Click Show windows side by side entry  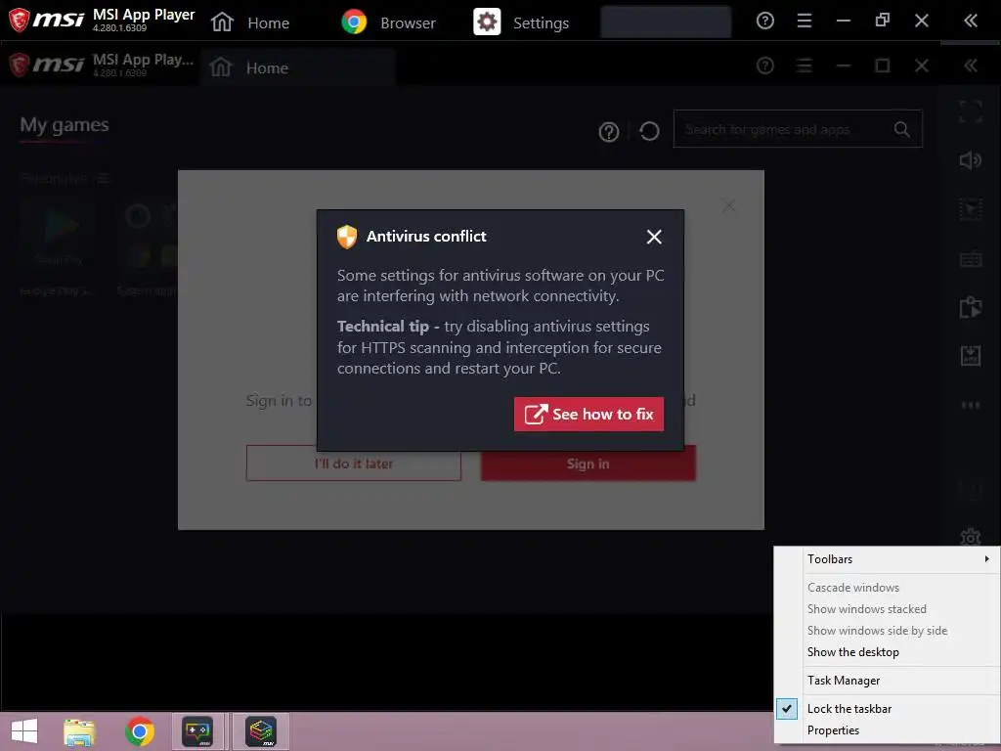[877, 631]
